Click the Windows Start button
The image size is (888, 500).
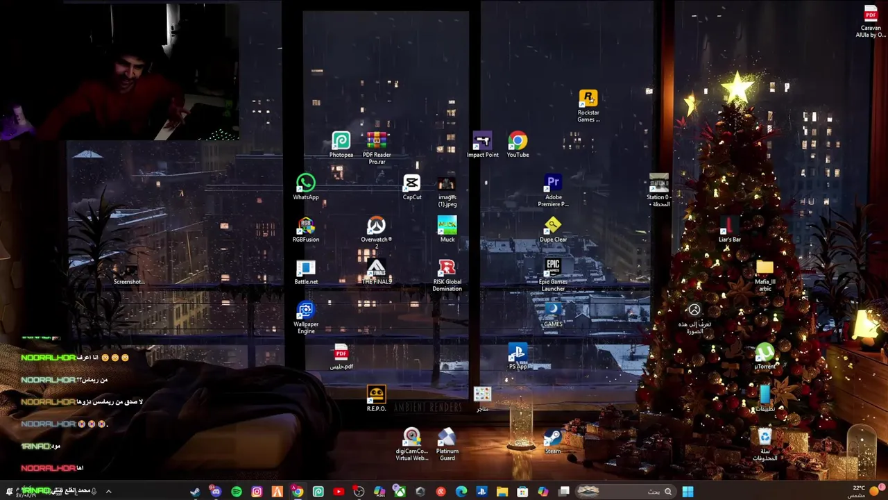688,492
